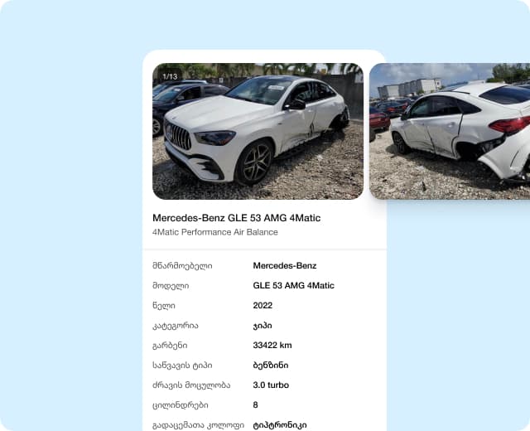Select the საწვავის ტიპი label
Image resolution: width=530 pixels, height=431 pixels.
(182, 366)
